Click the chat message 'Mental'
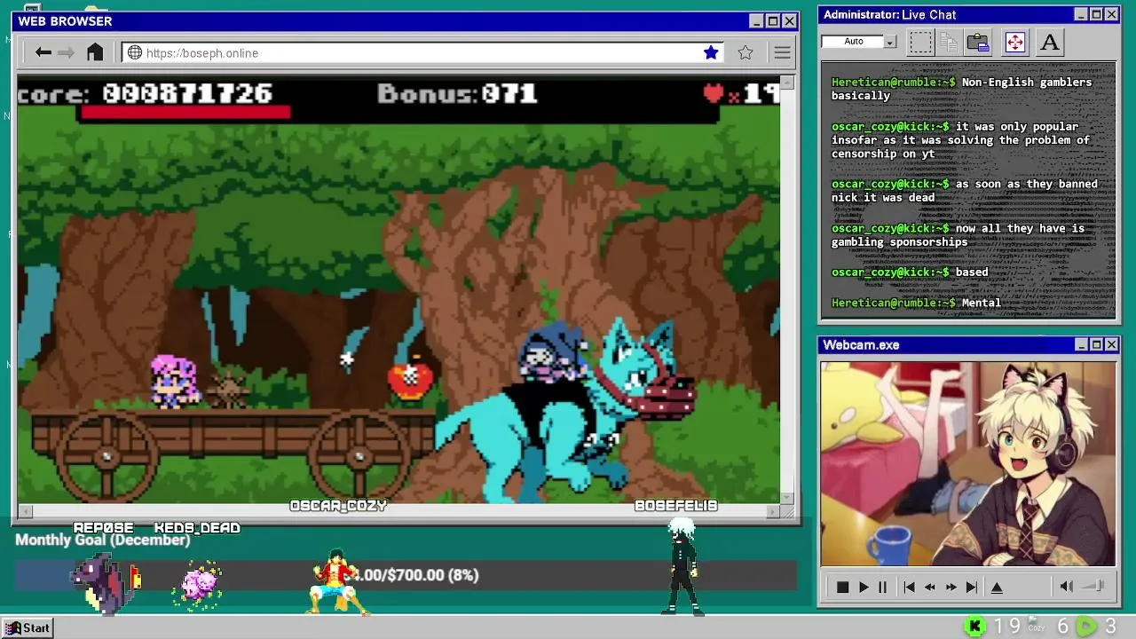Screen dimensions: 1136x639 click(982, 304)
